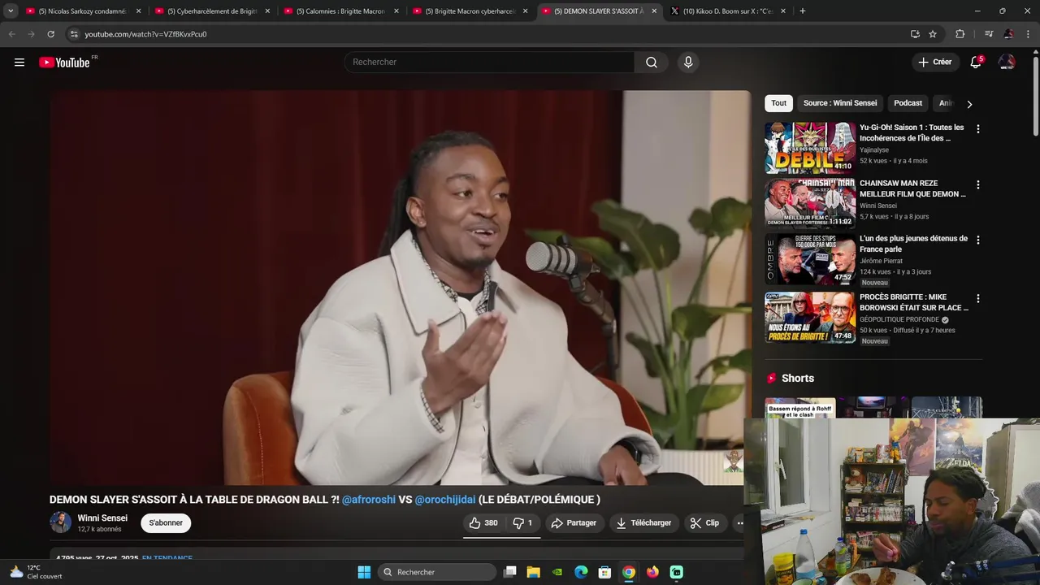Open L'un des plus jeunes détenus thumbnail
Screen dimensions: 1040x585
click(x=810, y=259)
